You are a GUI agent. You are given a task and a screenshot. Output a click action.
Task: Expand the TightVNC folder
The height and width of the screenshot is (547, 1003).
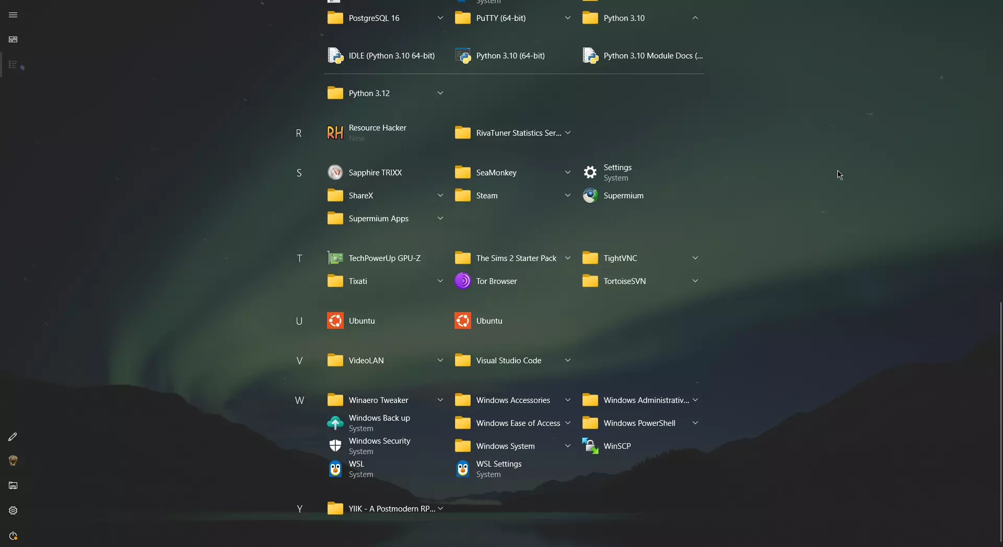pos(640,258)
